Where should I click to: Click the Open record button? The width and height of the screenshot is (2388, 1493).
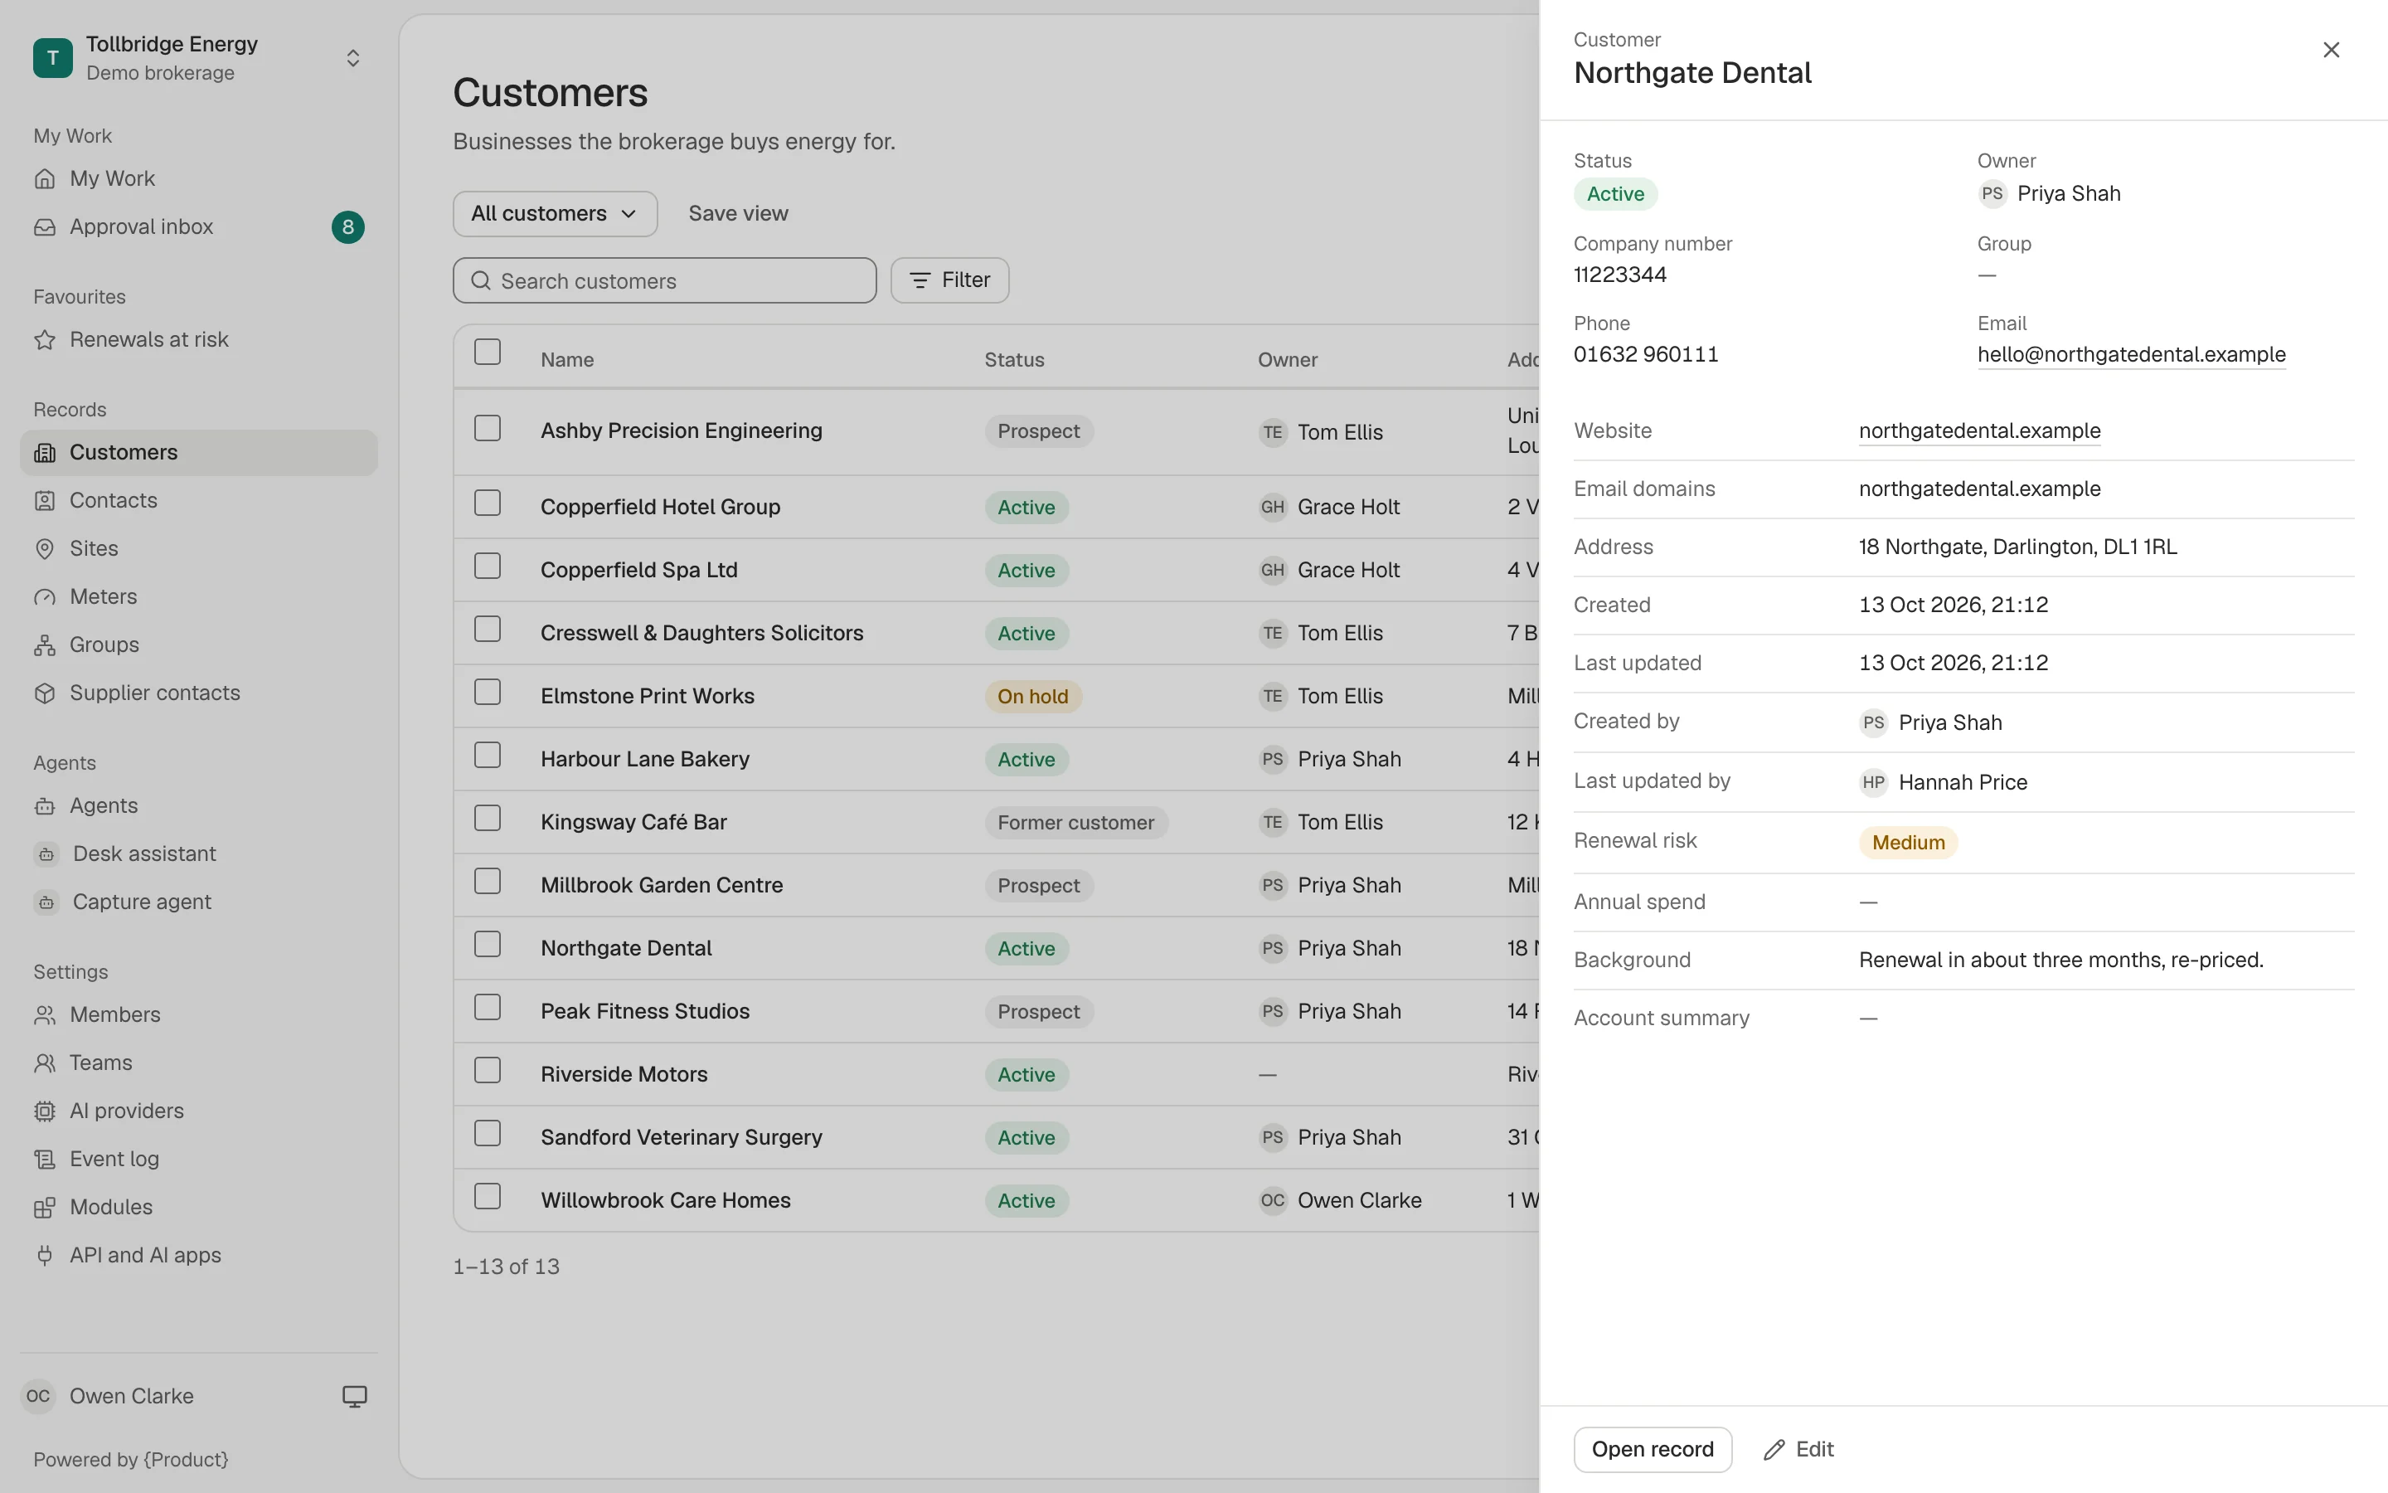[1653, 1450]
